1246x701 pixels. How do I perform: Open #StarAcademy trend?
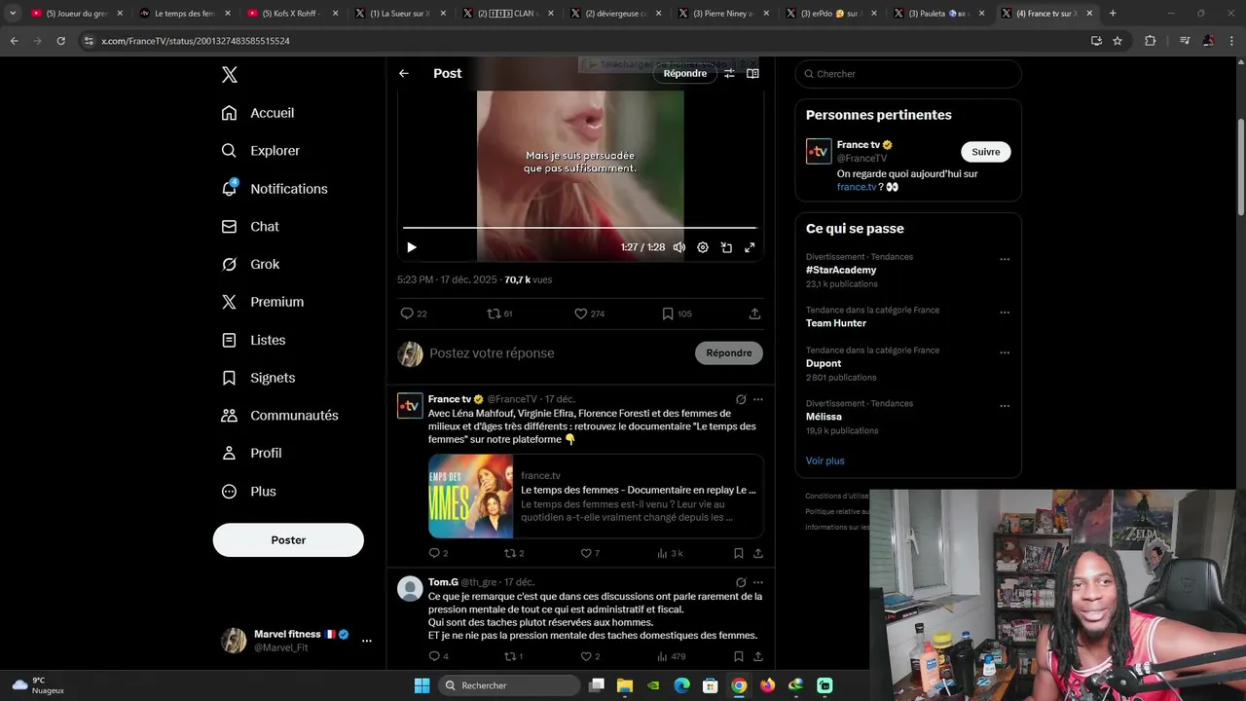coord(841,270)
